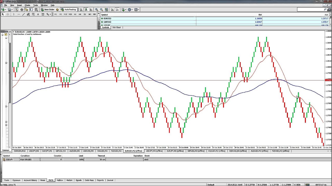Select the M15 timeframe button
Image resolution: width=332 pixels, height=186 pixels.
(65, 14)
